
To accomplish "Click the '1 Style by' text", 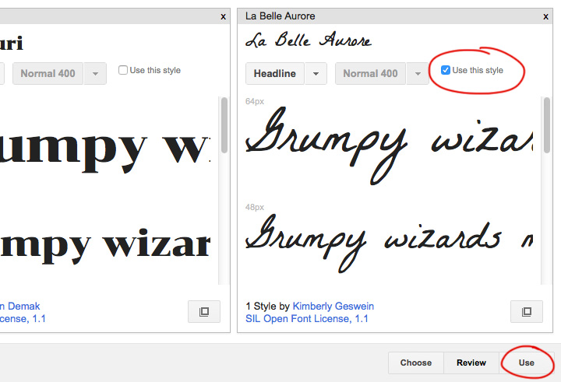I will click(x=267, y=307).
